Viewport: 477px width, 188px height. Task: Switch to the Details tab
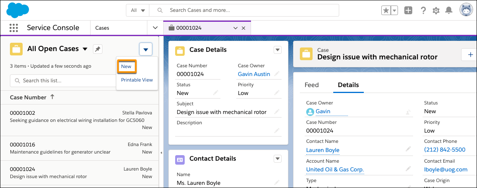348,85
